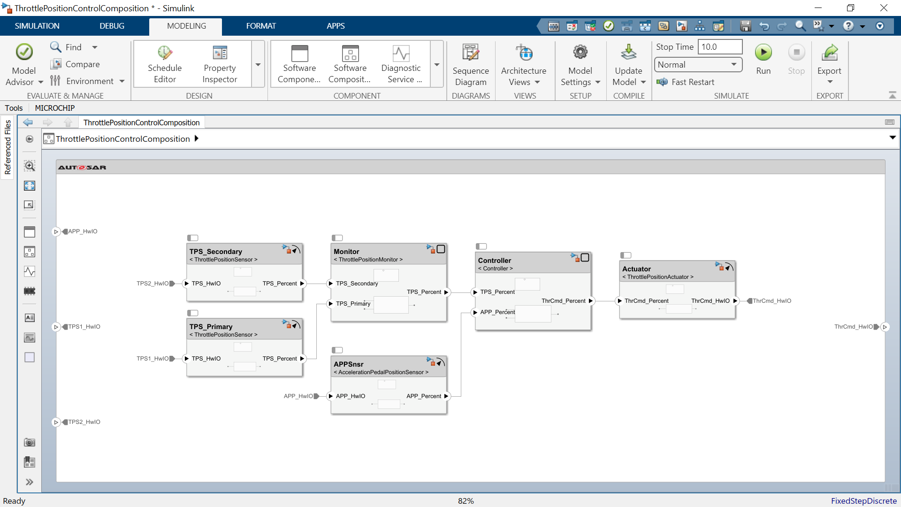Switch to the SIMULATION tab
Image resolution: width=901 pixels, height=507 pixels.
pyautogui.click(x=37, y=26)
